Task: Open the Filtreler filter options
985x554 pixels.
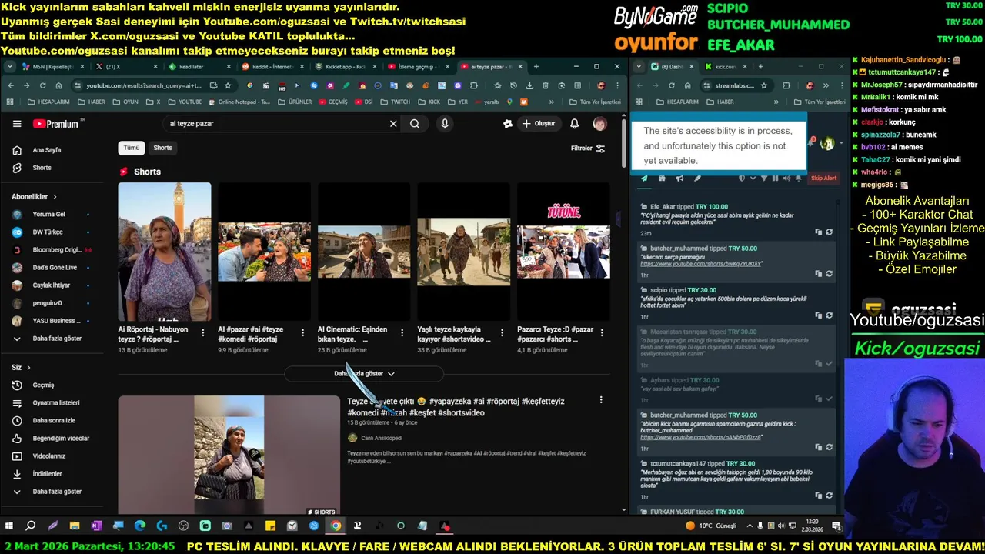Action: (x=588, y=149)
